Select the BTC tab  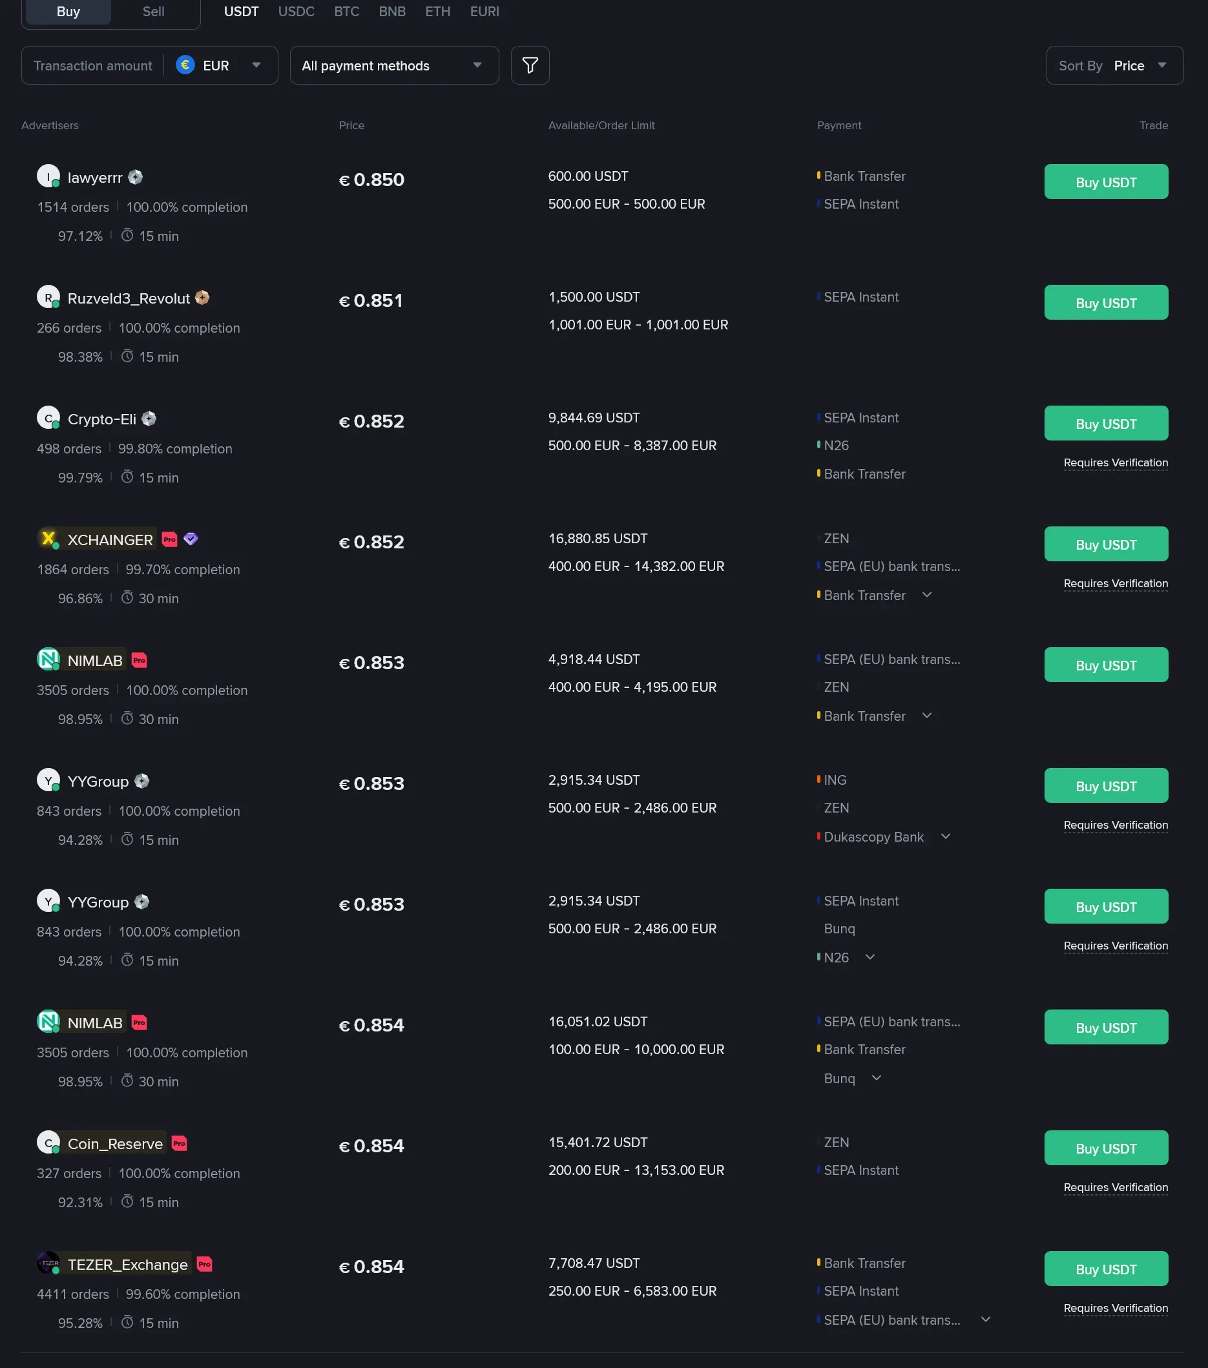coord(346,12)
